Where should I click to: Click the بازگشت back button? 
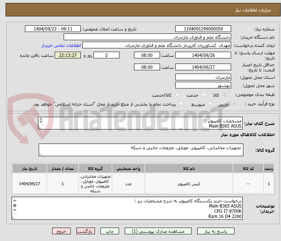click(x=86, y=231)
